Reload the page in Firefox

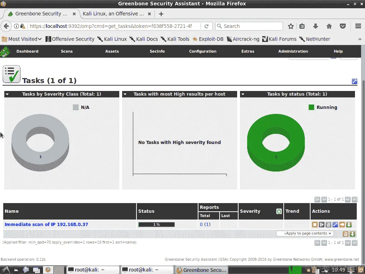(206, 26)
